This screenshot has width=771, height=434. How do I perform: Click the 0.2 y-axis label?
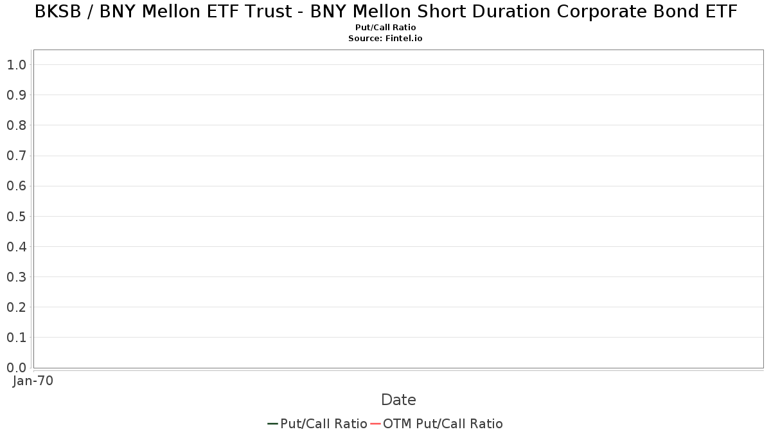(16, 307)
